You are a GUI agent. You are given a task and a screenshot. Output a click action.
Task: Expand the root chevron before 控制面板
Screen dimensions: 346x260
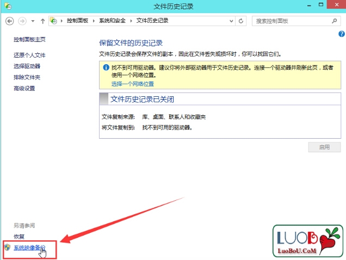pos(61,21)
